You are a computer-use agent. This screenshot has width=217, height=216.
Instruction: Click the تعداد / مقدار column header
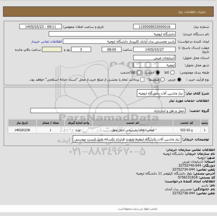[x=50, y=123]
